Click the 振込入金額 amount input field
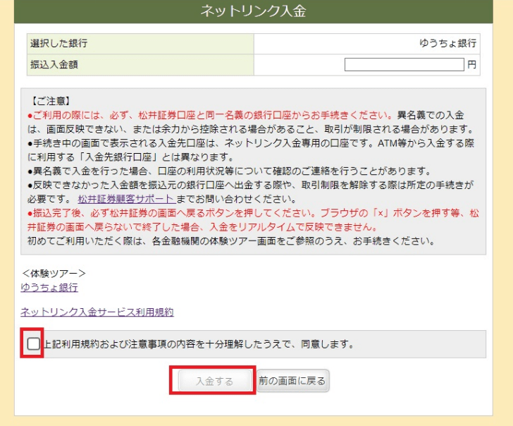The width and height of the screenshot is (513, 426). (404, 64)
